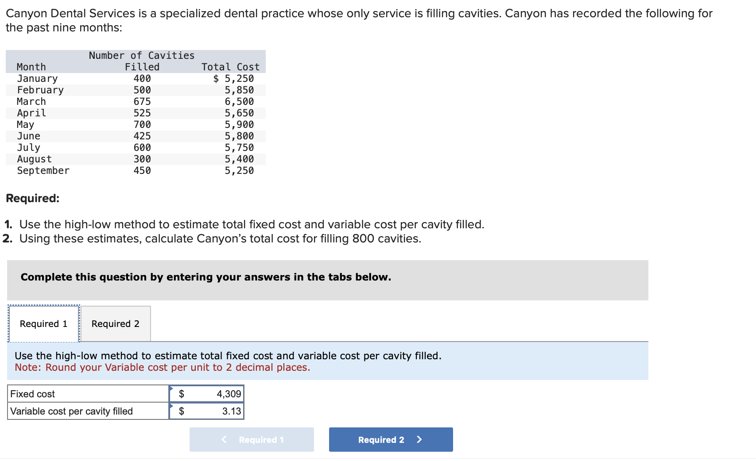Click the dollar sign in Variable cost row

[181, 411]
